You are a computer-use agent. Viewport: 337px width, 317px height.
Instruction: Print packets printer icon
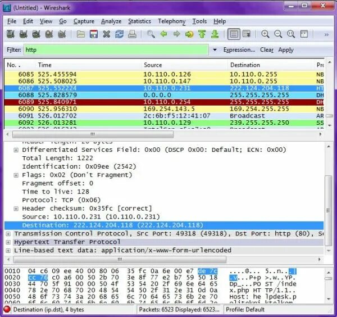click(x=132, y=34)
